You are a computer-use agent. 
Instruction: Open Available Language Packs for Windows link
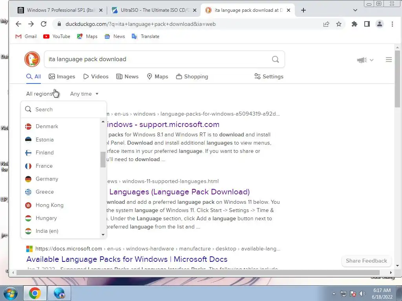[x=127, y=259]
